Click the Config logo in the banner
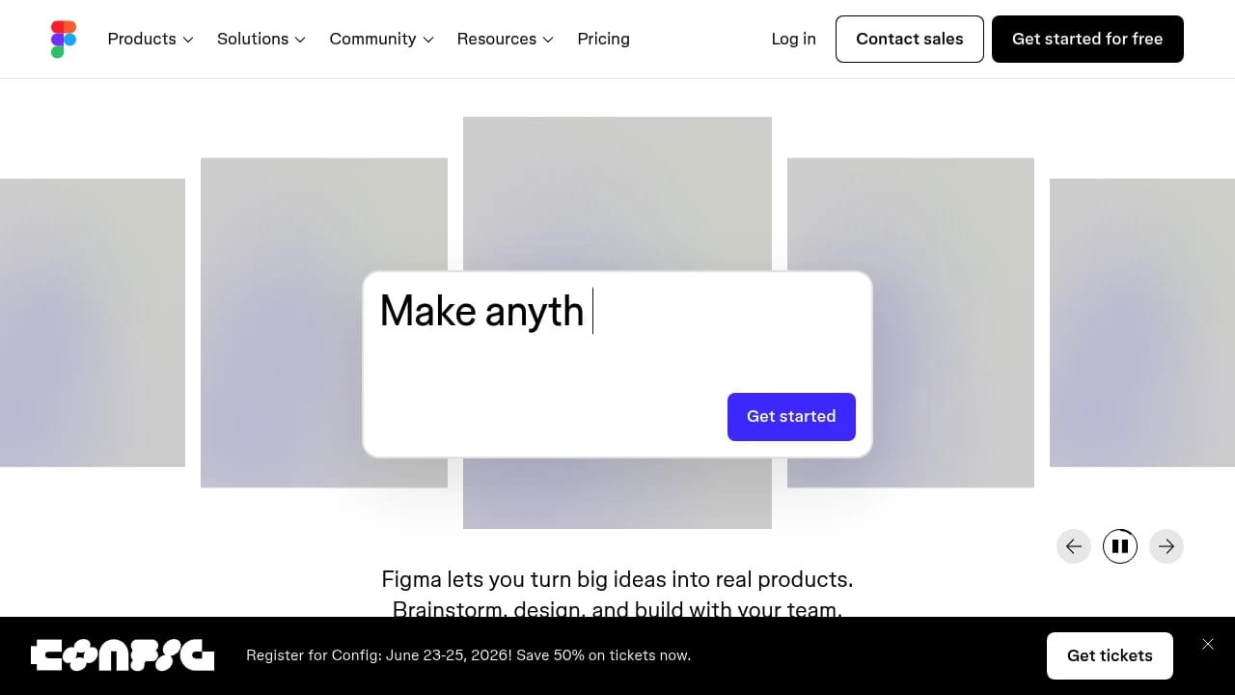This screenshot has width=1235, height=695. 123,655
